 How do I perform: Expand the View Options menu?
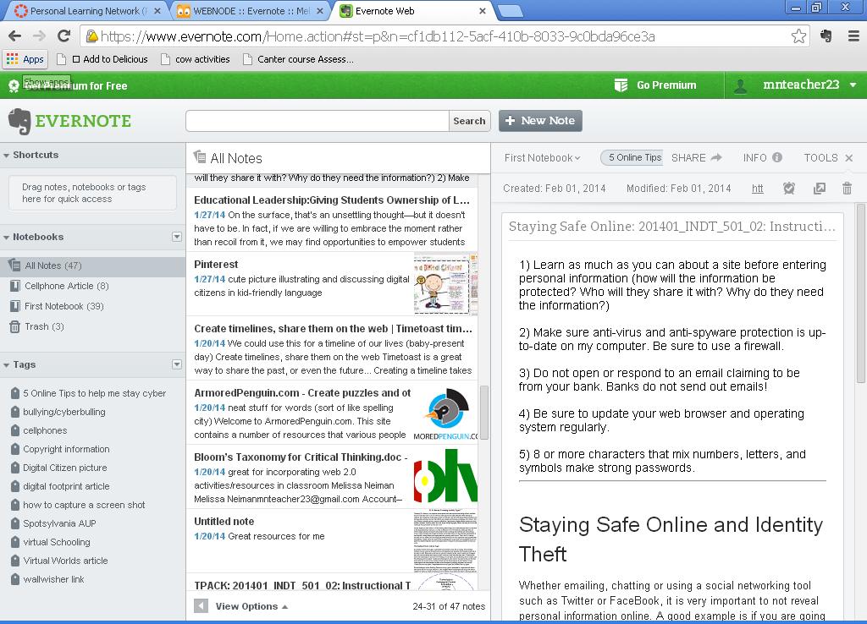tap(251, 606)
